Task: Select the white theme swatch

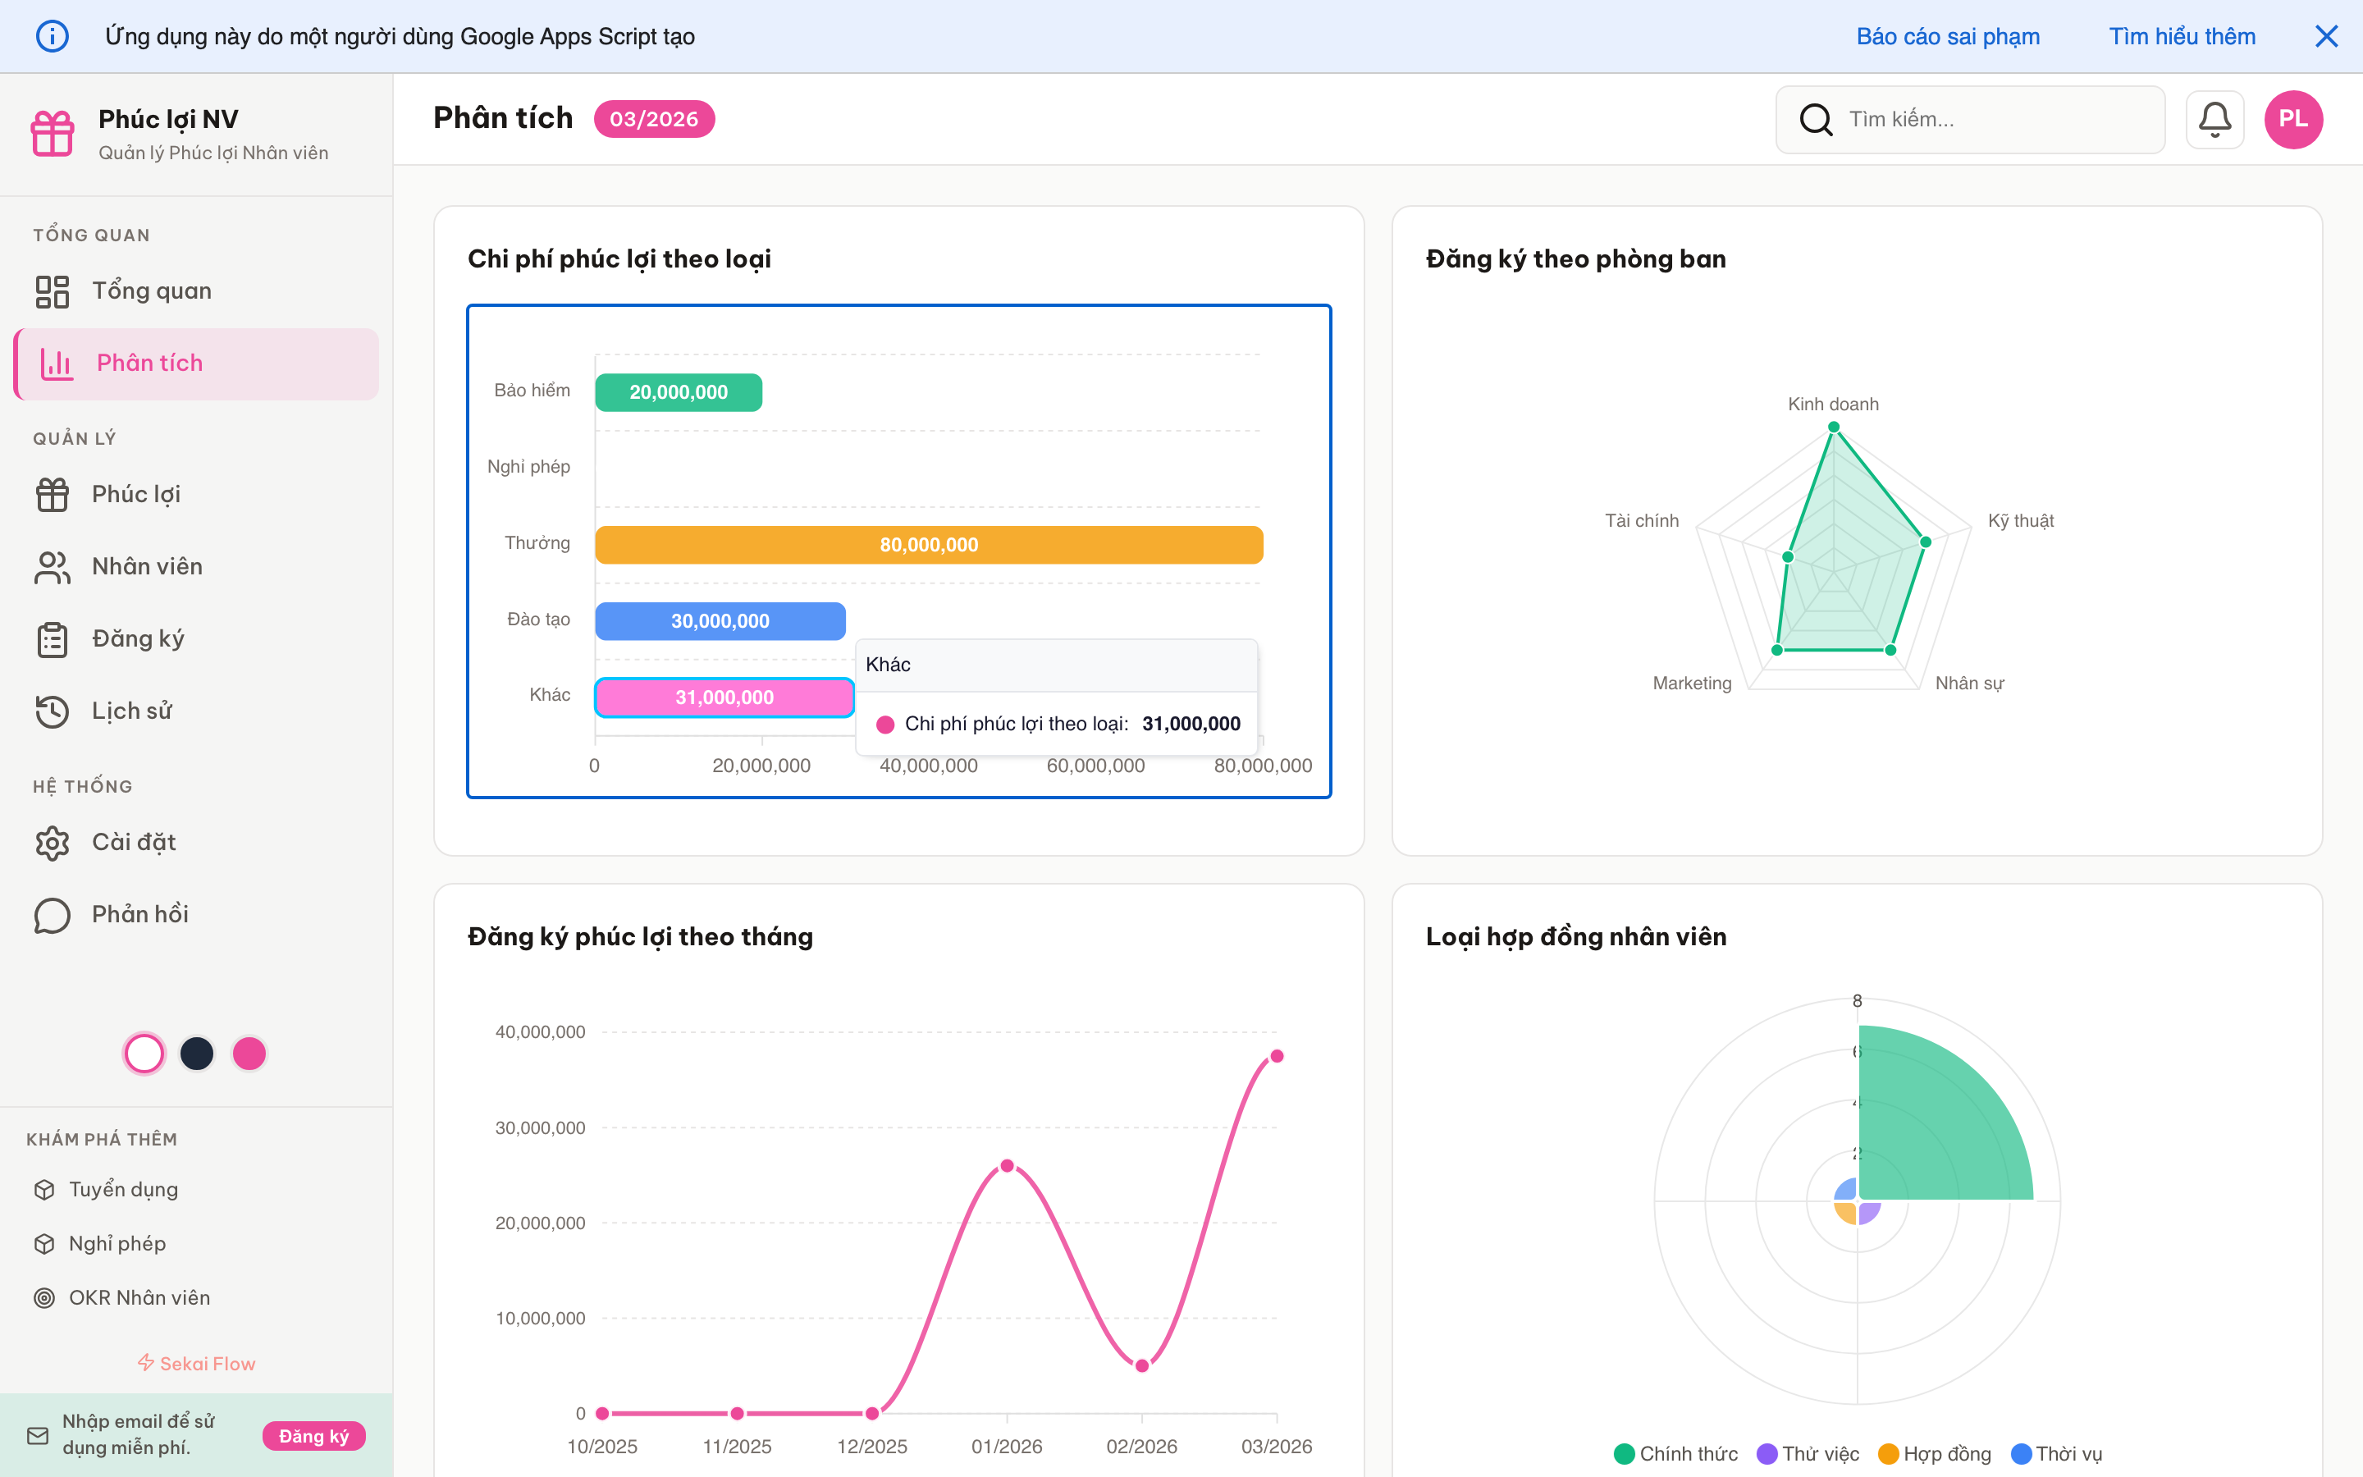Action: click(144, 1053)
